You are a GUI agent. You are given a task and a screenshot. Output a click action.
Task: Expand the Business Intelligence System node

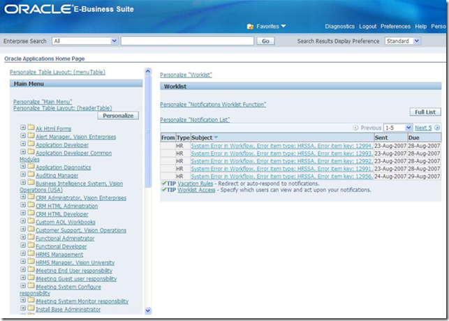(x=23, y=182)
